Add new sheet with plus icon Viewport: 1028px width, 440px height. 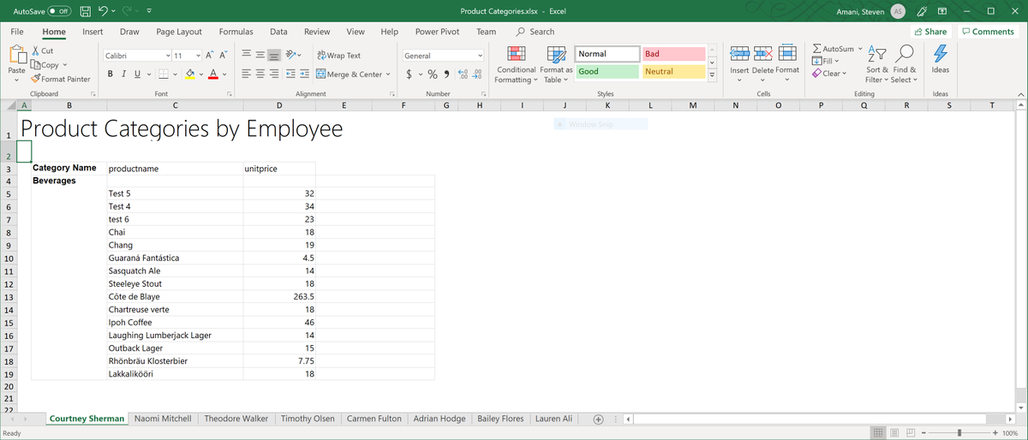pos(599,419)
